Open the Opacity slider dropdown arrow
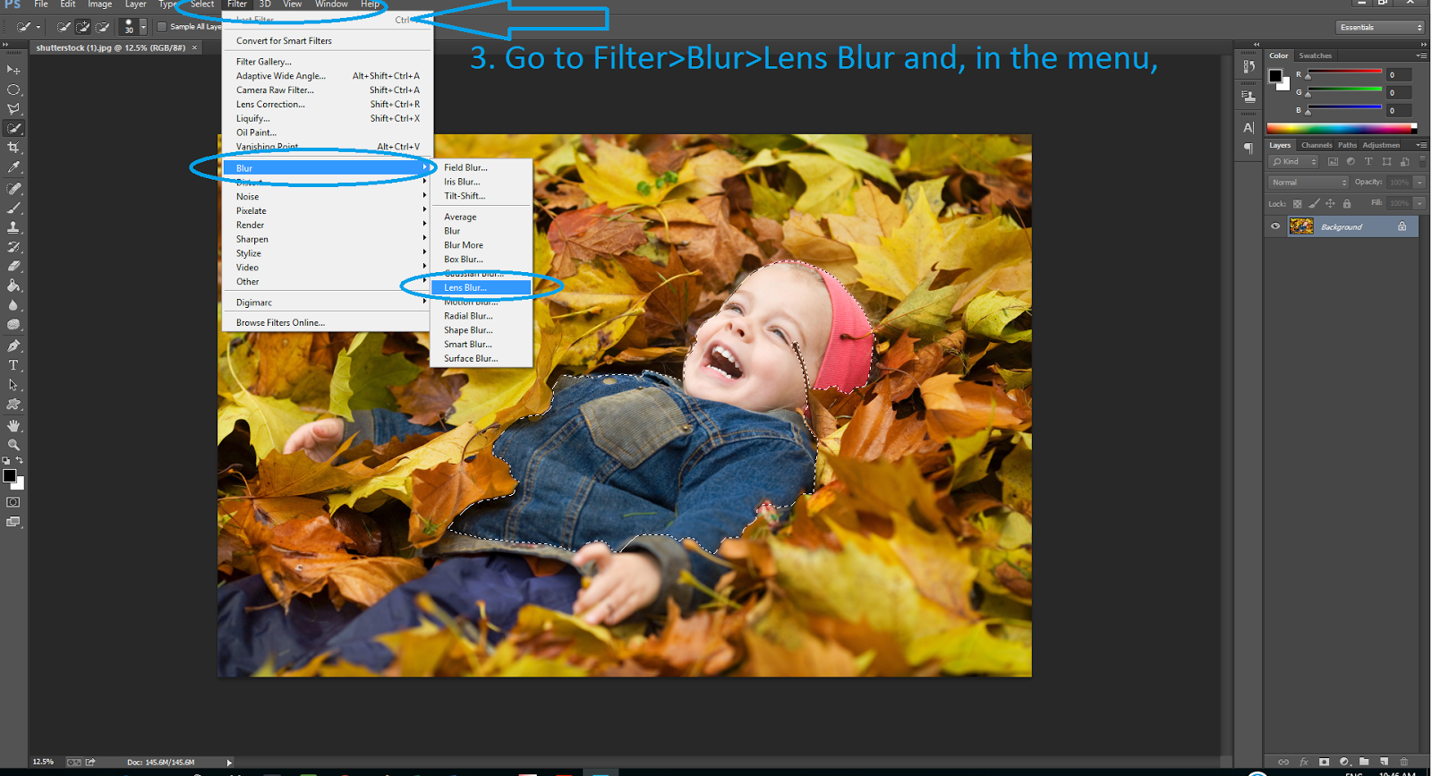1432x776 pixels. (1419, 183)
